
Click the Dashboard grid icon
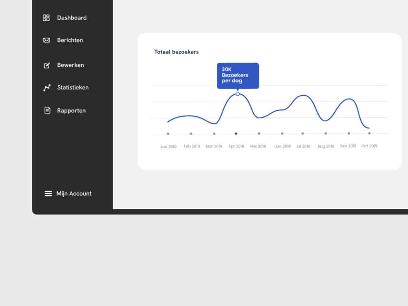pos(46,18)
